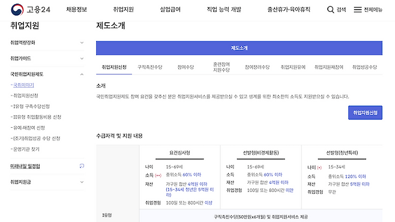
Task: Click the 가구원 합산 5억원 이하 text
Action: [x=349, y=184]
